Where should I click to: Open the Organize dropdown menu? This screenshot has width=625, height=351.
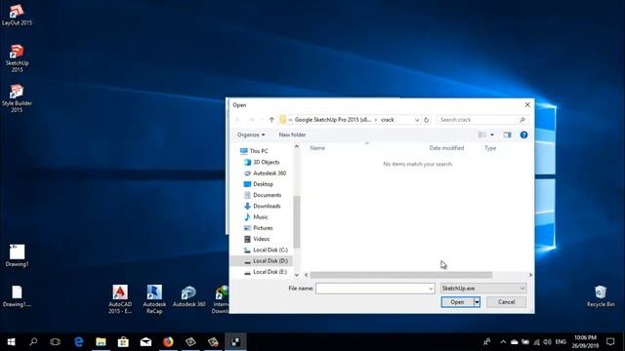click(x=251, y=135)
